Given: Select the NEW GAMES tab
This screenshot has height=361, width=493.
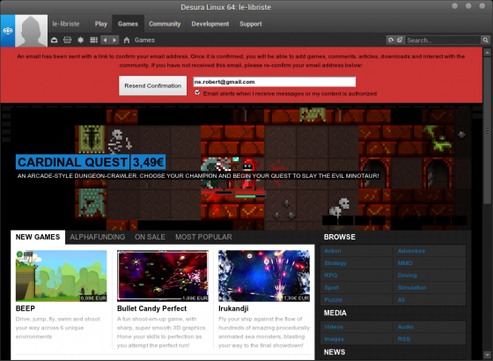Looking at the screenshot, I should click(x=38, y=237).
